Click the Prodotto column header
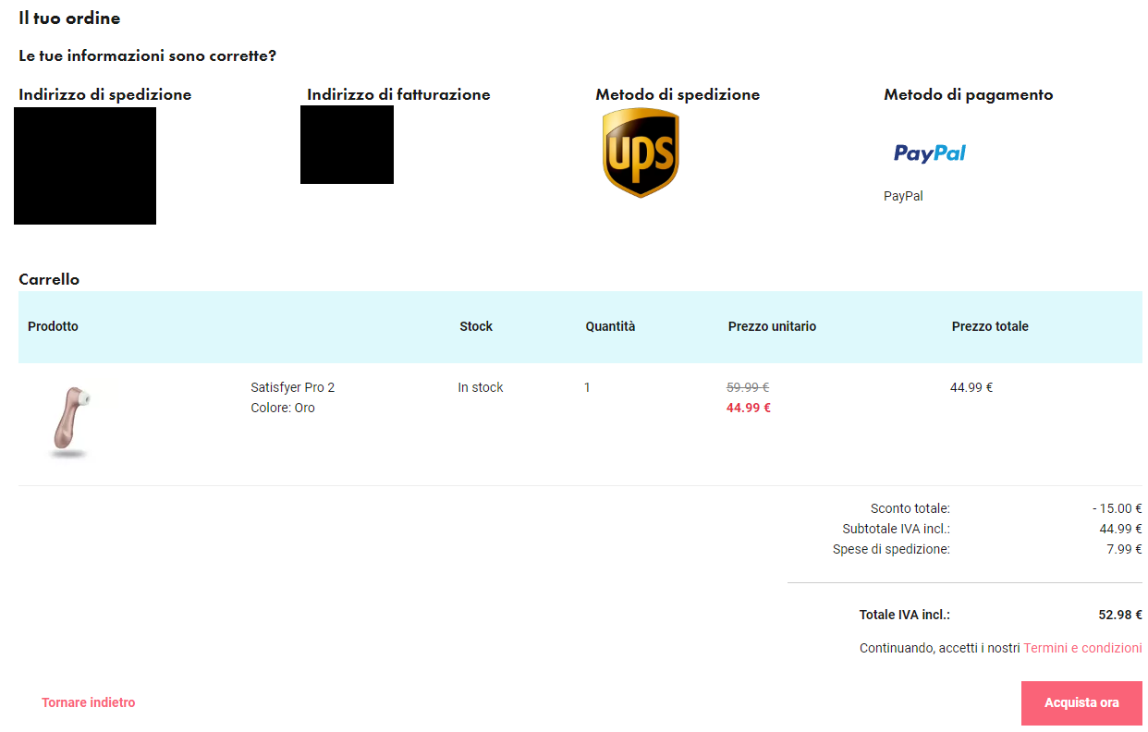Viewport: 1148px width, 732px height. 53,326
